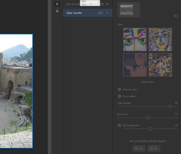The height and width of the screenshot is (154, 181).
Task: Click the smiley face icon on Yes
Action: pyautogui.click(x=136, y=148)
